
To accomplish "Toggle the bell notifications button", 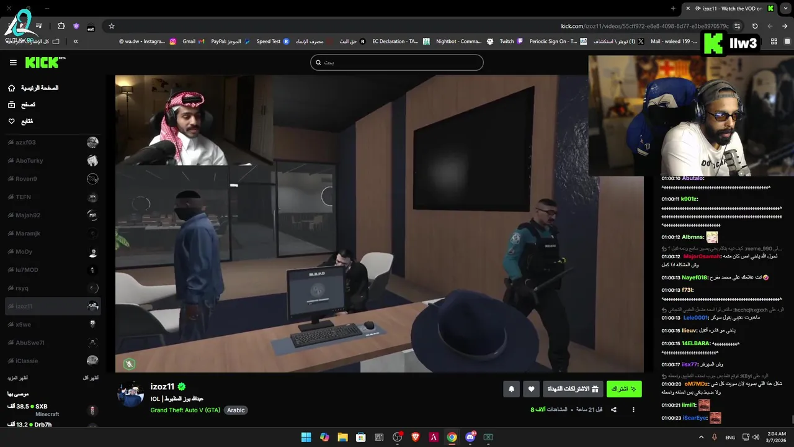I will pyautogui.click(x=511, y=389).
